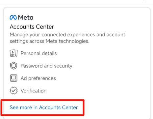Click the 'Manage your connected experiences' text line
The image size is (153, 119).
point(67,35)
